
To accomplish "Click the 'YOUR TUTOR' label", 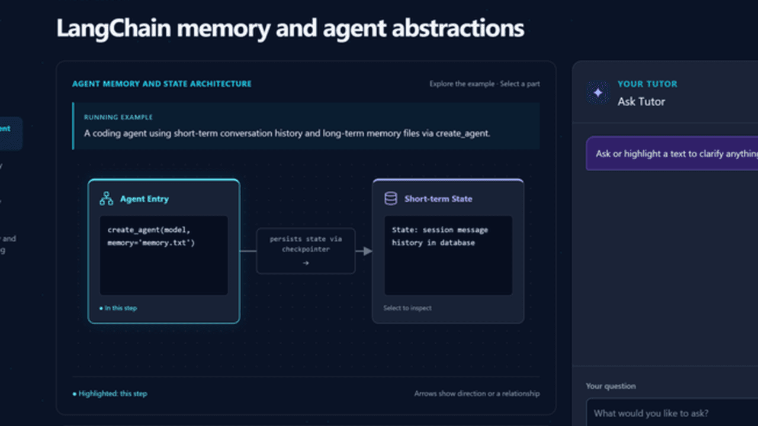I will 647,84.
